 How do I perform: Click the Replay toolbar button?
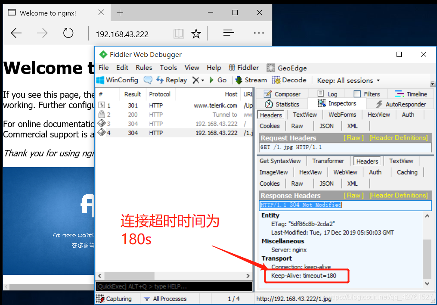click(x=171, y=80)
